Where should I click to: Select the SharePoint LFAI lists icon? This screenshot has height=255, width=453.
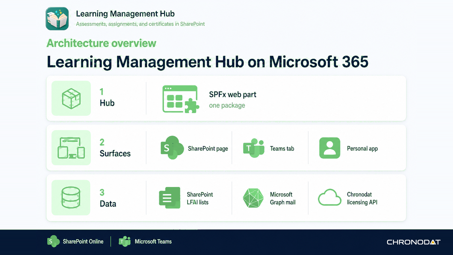tap(170, 198)
